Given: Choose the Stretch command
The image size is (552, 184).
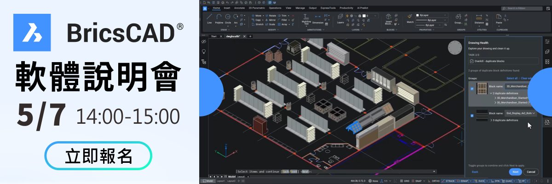Looking at the screenshot, I should pyautogui.click(x=258, y=24).
